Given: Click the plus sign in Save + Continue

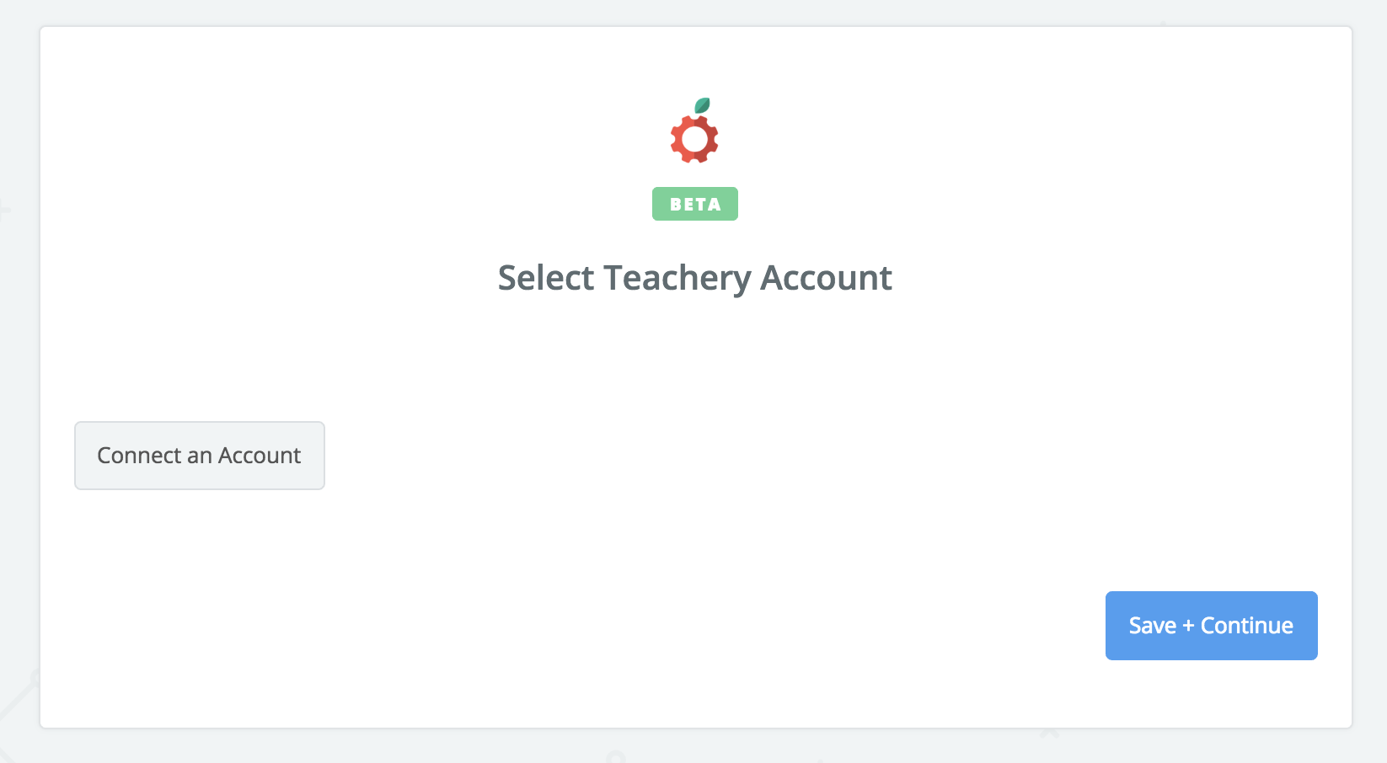Looking at the screenshot, I should pos(1188,627).
